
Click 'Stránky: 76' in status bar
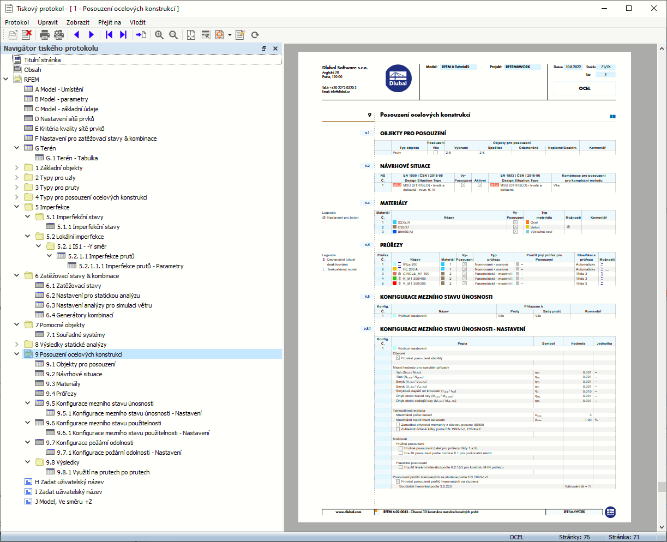click(574, 537)
